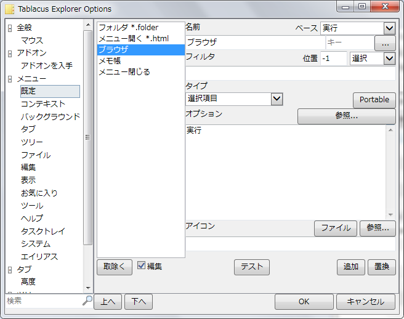Viewport: 404px width, 319px height.
Task: Select 高度 in the tree
Action: coord(28,281)
